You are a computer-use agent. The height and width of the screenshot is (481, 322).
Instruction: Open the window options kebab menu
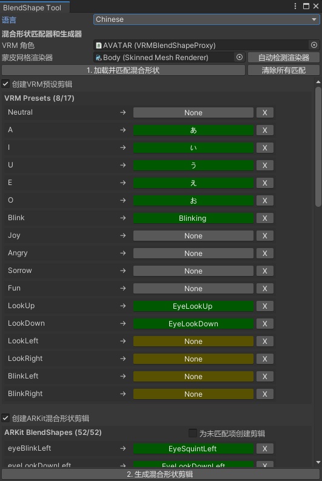click(x=295, y=6)
